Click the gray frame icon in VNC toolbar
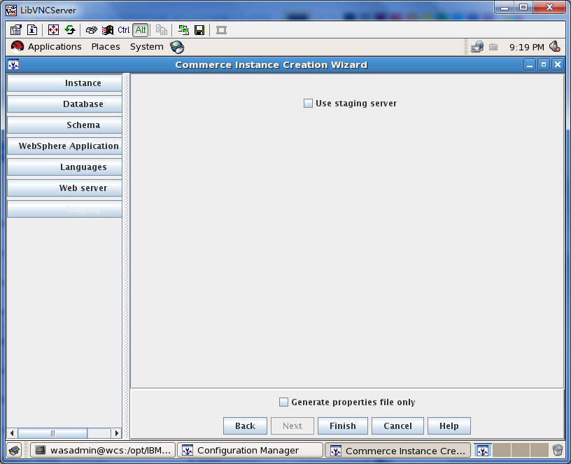Viewport: 571px width, 464px height. pyautogui.click(x=221, y=30)
